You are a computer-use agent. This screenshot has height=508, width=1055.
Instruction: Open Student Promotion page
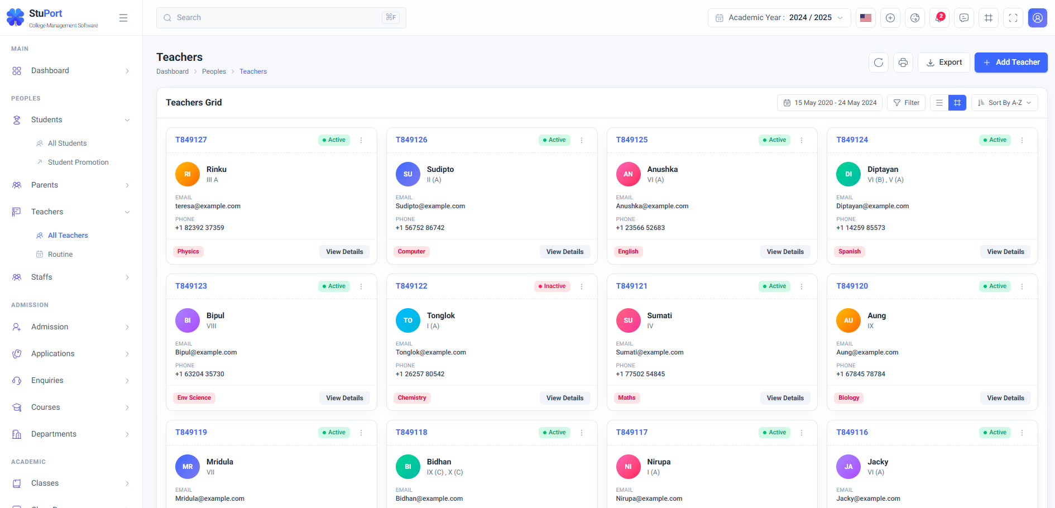[78, 162]
